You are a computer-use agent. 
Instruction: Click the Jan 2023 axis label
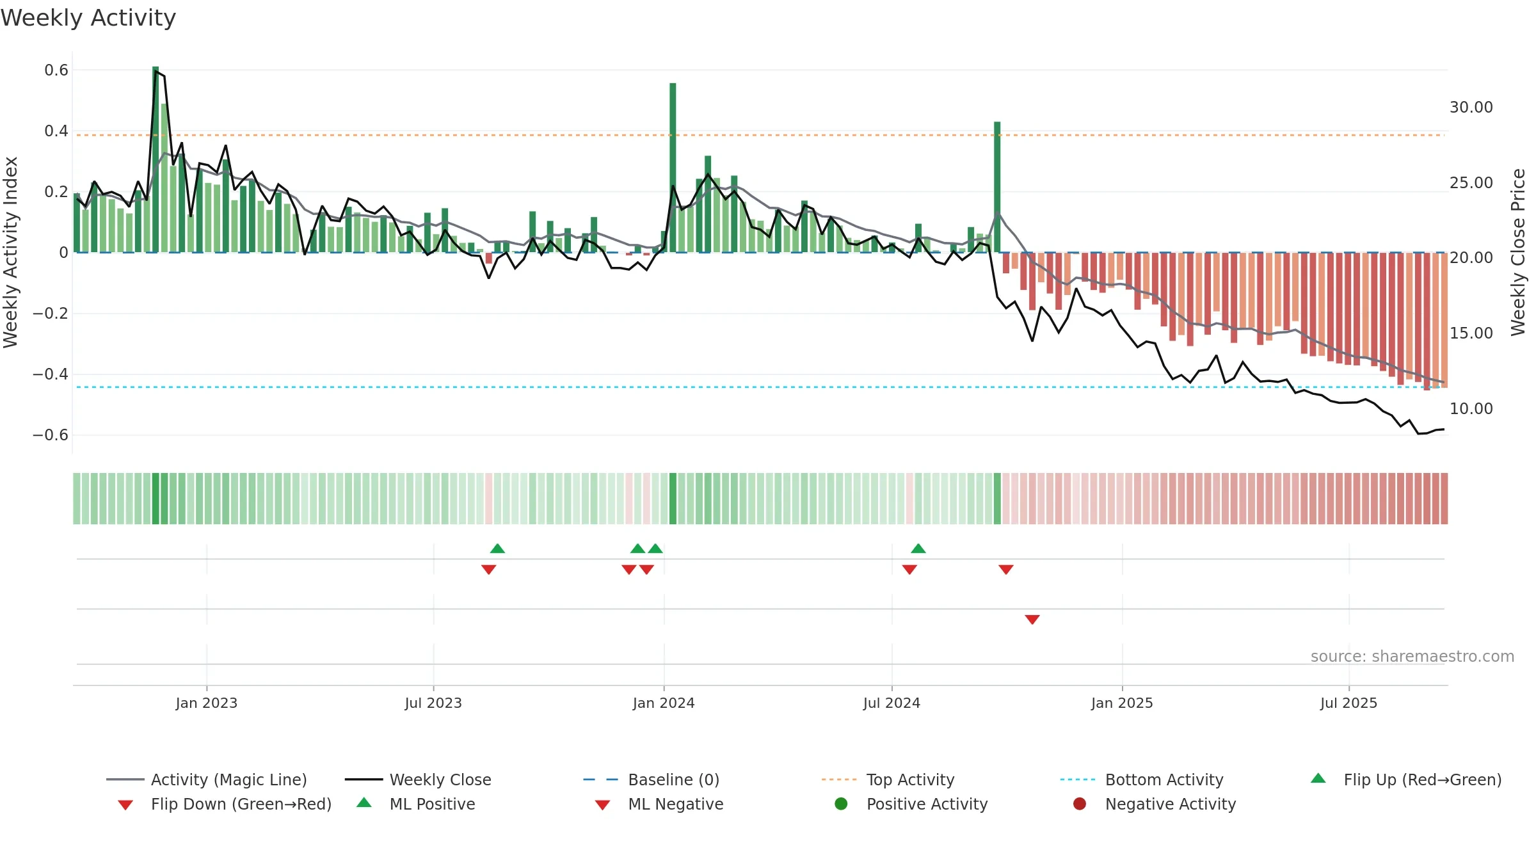coord(207,703)
